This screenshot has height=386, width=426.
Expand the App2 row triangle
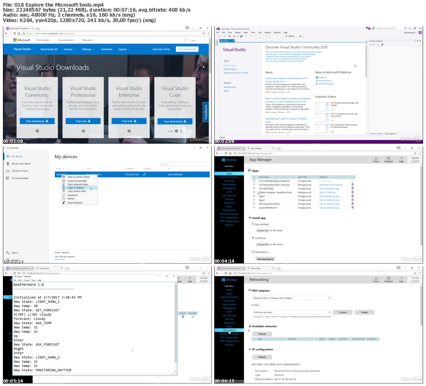(x=254, y=200)
